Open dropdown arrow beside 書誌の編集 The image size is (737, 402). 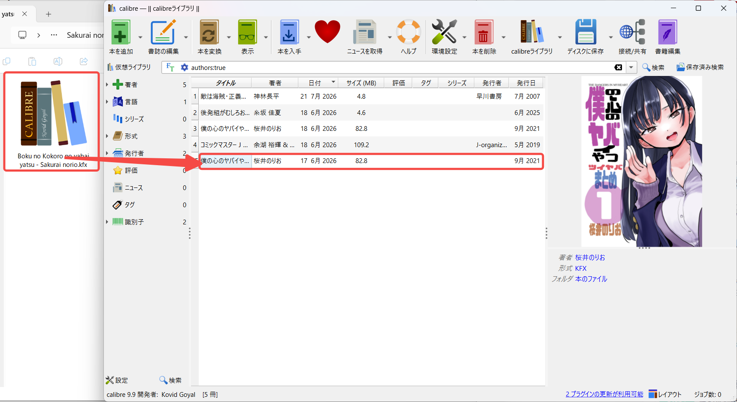tap(186, 37)
